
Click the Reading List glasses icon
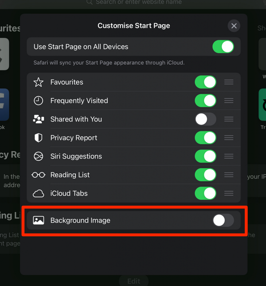point(39,175)
